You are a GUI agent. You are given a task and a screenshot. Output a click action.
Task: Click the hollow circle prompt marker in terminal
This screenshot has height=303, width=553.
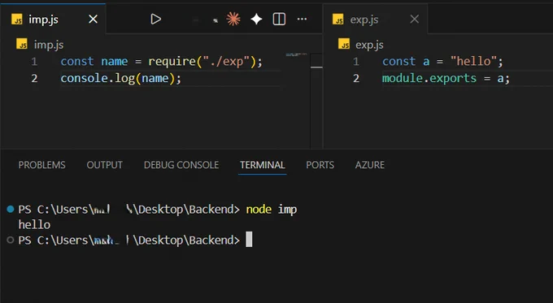coord(11,240)
